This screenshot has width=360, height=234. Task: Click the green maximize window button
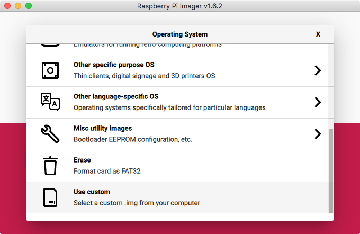(29, 6)
